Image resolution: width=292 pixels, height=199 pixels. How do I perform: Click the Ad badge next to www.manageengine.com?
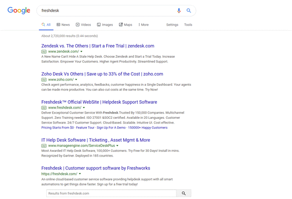44,146
